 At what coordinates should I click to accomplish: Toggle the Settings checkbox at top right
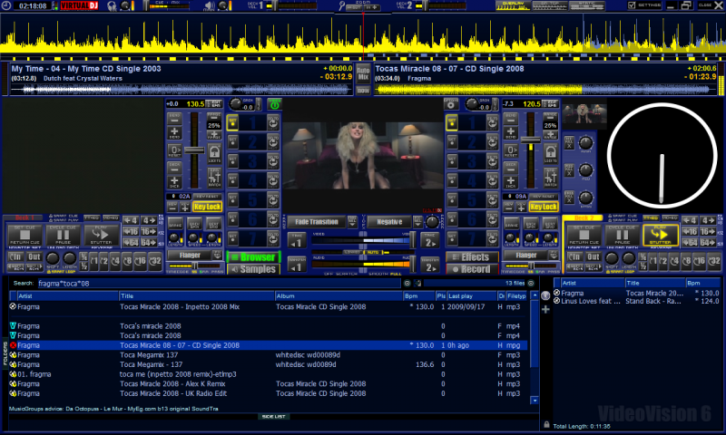point(632,5)
